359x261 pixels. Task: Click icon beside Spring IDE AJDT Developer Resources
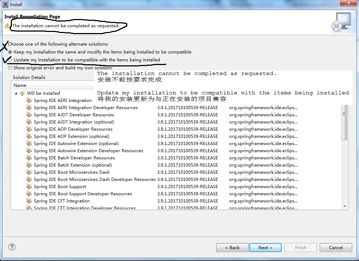pos(29,115)
